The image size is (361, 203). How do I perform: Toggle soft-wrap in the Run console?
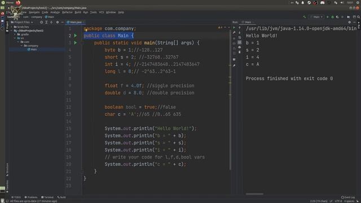(239, 38)
